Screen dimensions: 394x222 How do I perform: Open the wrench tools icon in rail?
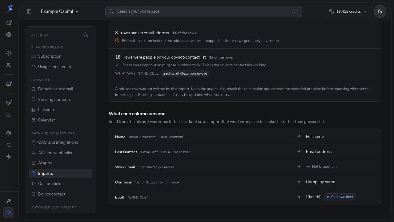tap(9, 201)
